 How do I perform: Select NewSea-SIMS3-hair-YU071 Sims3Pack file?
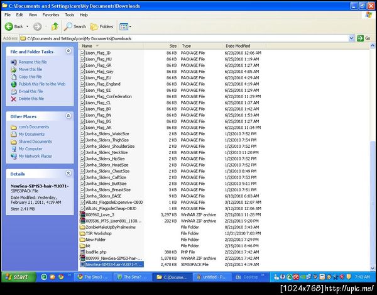point(114,265)
